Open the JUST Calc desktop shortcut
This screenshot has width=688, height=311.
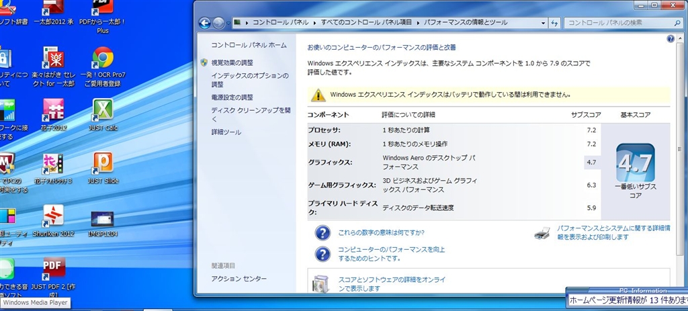click(103, 115)
